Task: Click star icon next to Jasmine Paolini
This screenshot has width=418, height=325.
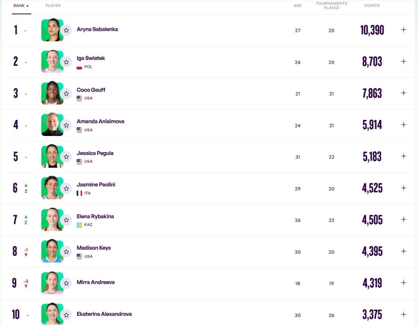Action: point(66,189)
